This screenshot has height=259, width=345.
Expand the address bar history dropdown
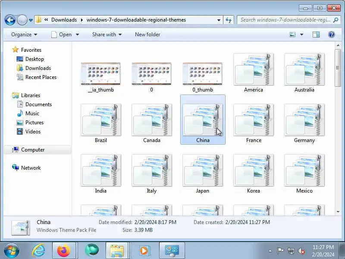219,20
